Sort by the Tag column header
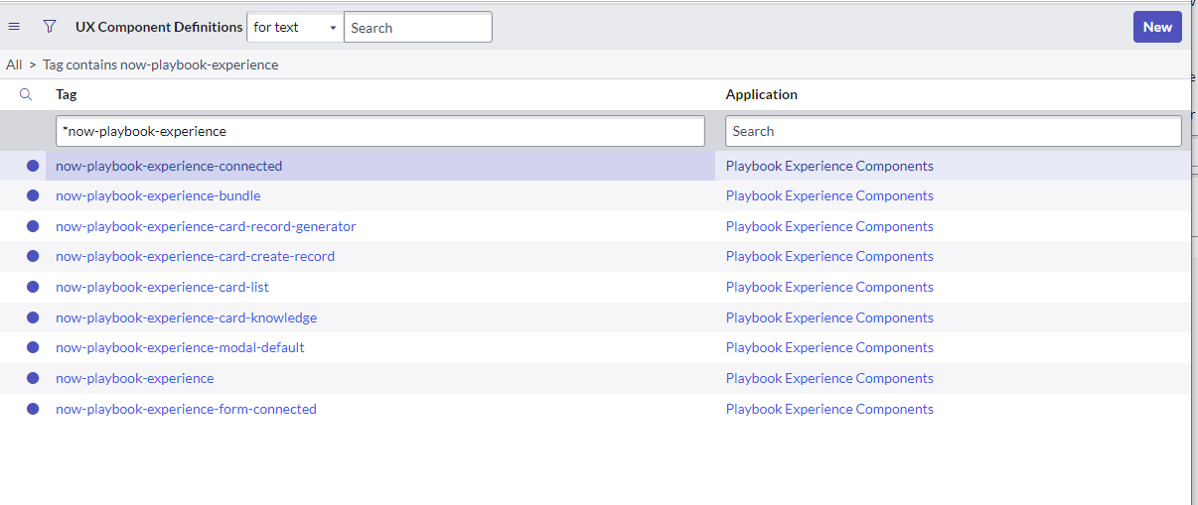The width and height of the screenshot is (1198, 505). coord(67,94)
